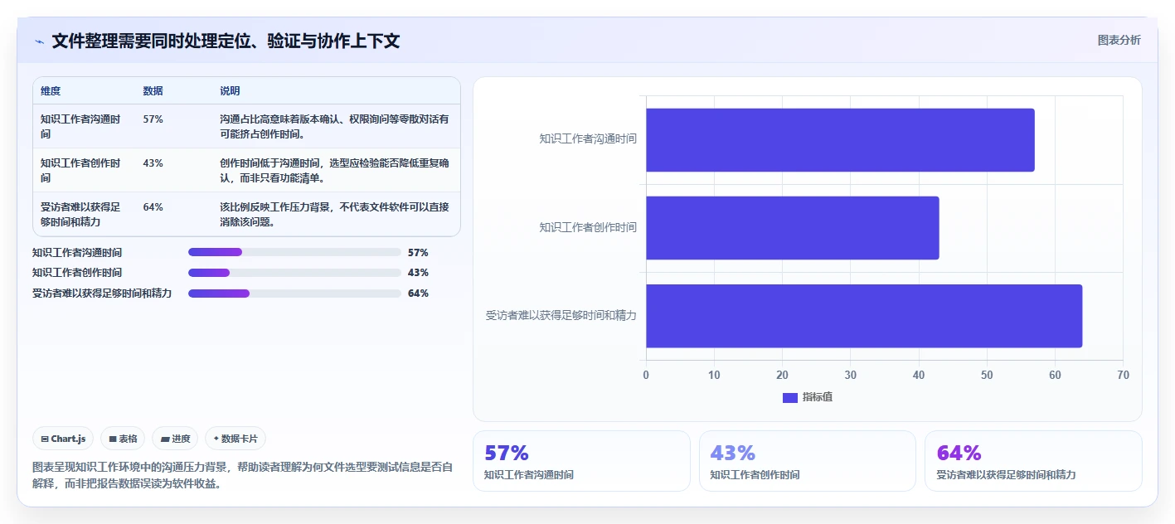The image size is (1175, 524).
Task: Click the lightning icon beside the title
Action: point(39,41)
